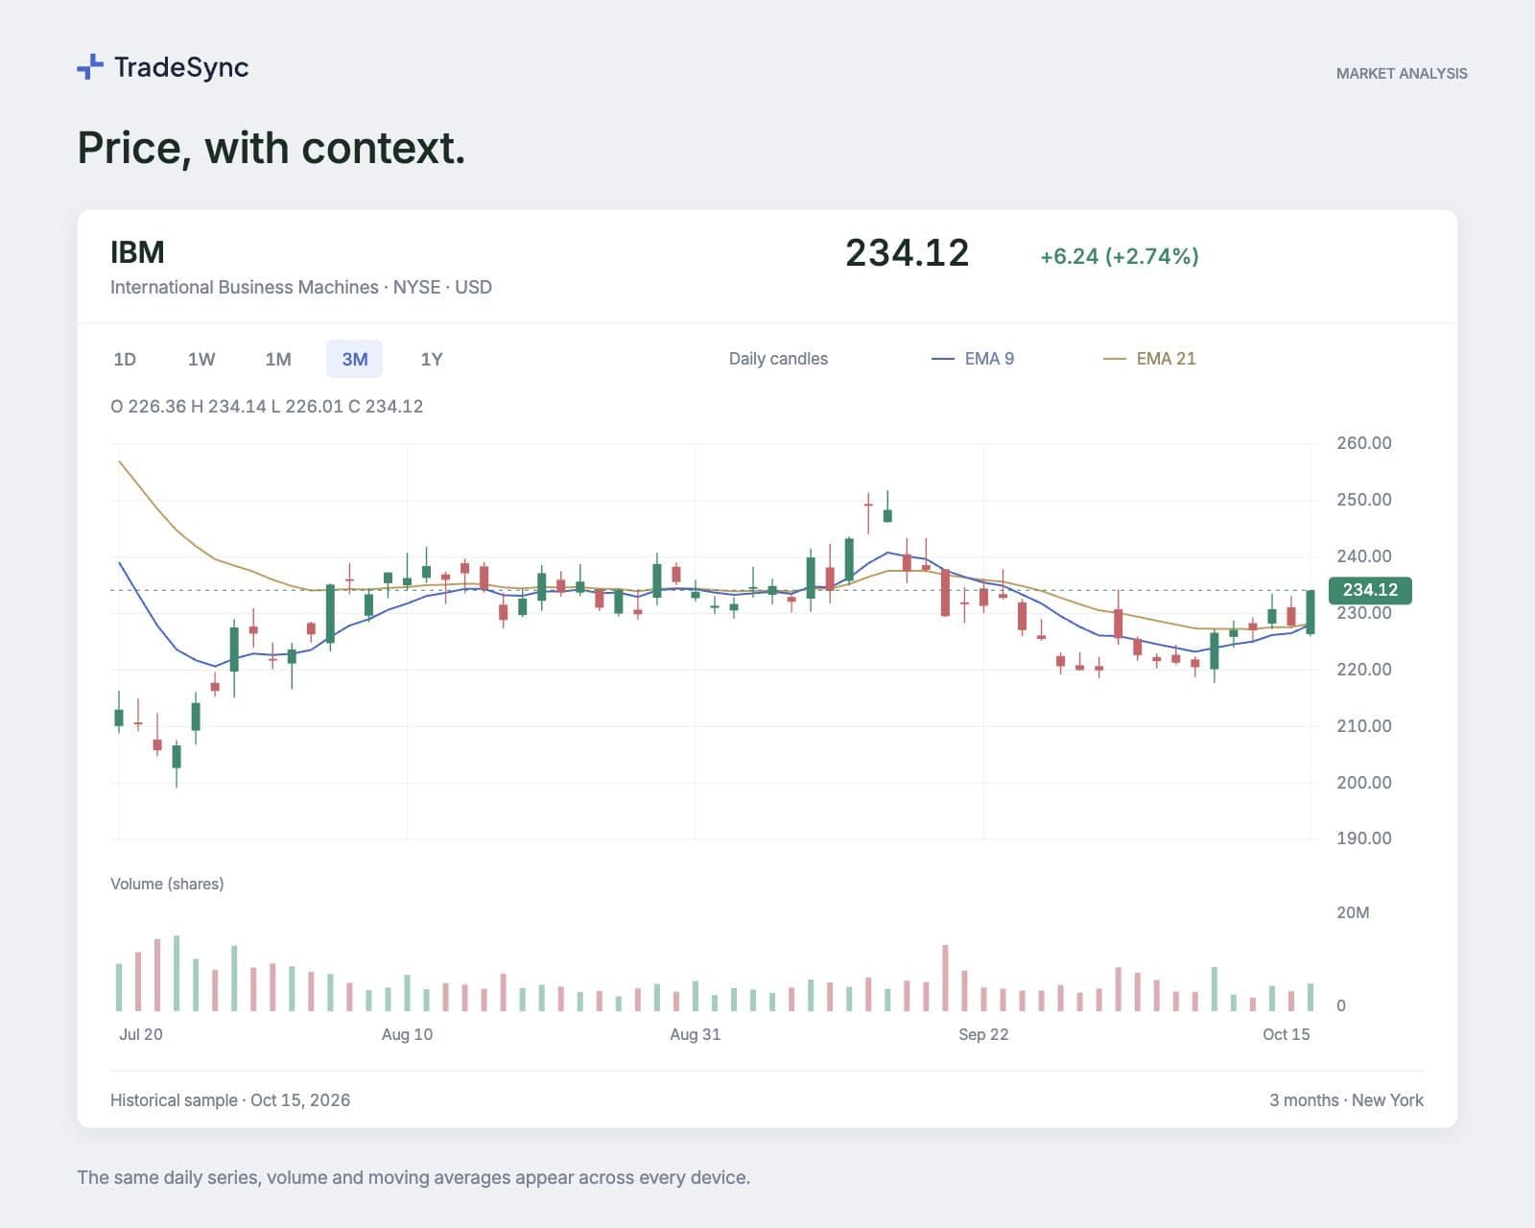The image size is (1535, 1228).
Task: Click the IBM ticker symbol heading
Action: tap(137, 252)
